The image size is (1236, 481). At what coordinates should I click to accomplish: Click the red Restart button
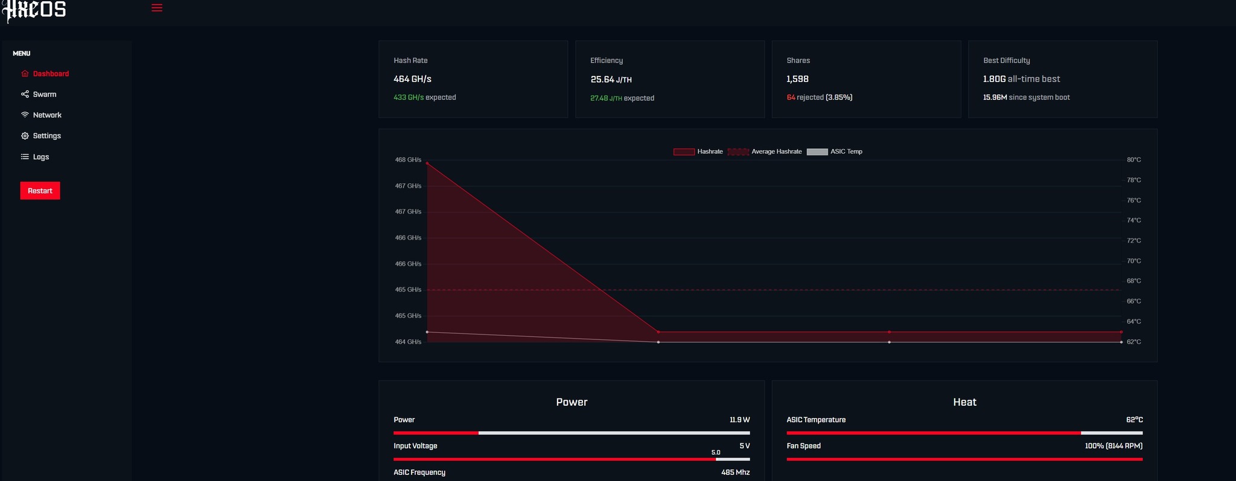(x=40, y=190)
